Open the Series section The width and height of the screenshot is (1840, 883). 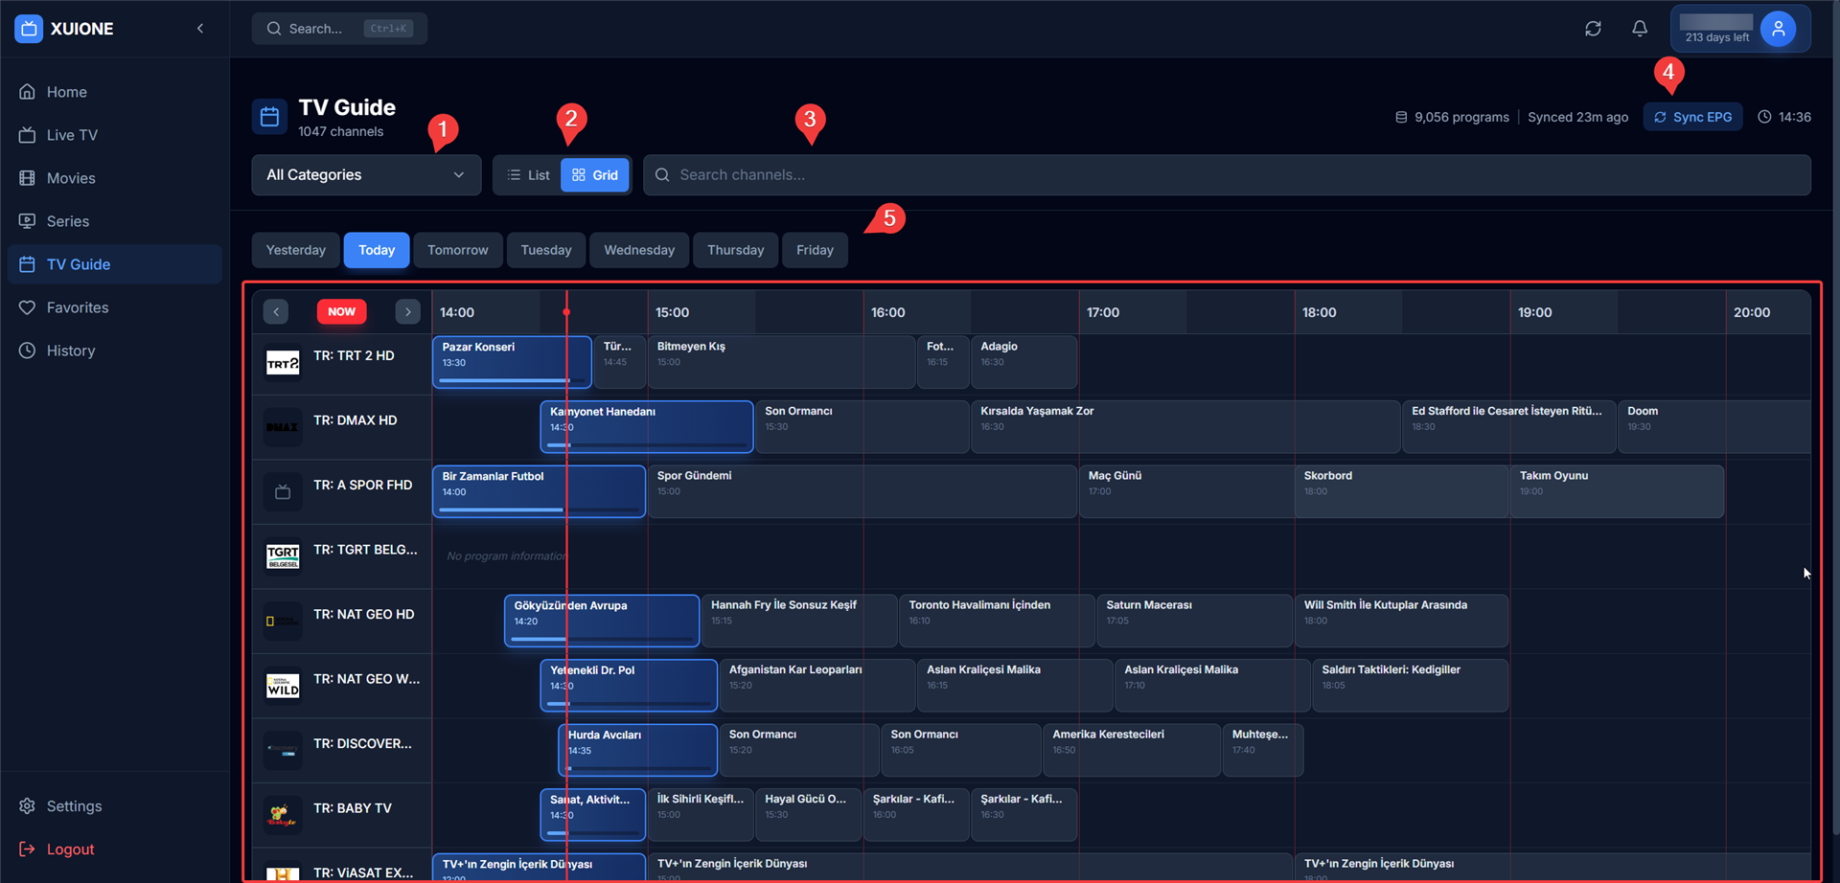point(69,220)
